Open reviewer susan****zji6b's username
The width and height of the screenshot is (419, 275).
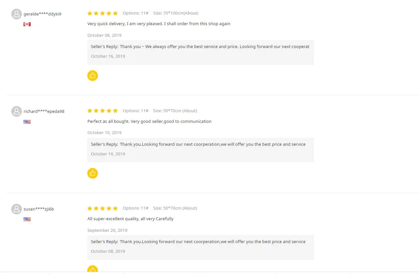point(39,209)
